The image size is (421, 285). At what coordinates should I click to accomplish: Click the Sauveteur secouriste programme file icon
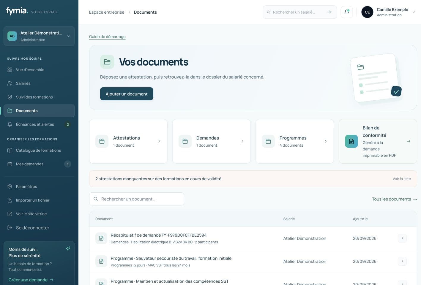pyautogui.click(x=101, y=262)
